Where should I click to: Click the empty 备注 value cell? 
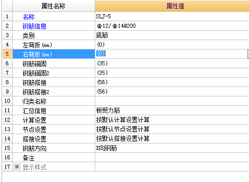click(x=172, y=157)
